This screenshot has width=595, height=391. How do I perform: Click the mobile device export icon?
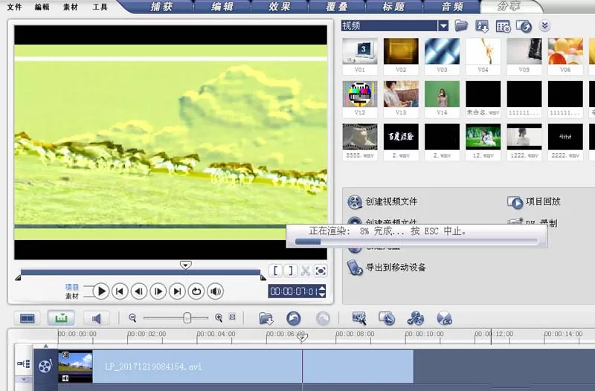pos(355,268)
